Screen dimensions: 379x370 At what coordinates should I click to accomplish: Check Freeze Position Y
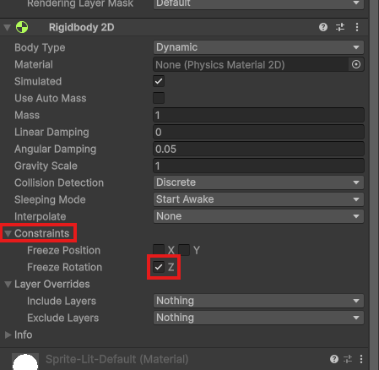pos(184,250)
